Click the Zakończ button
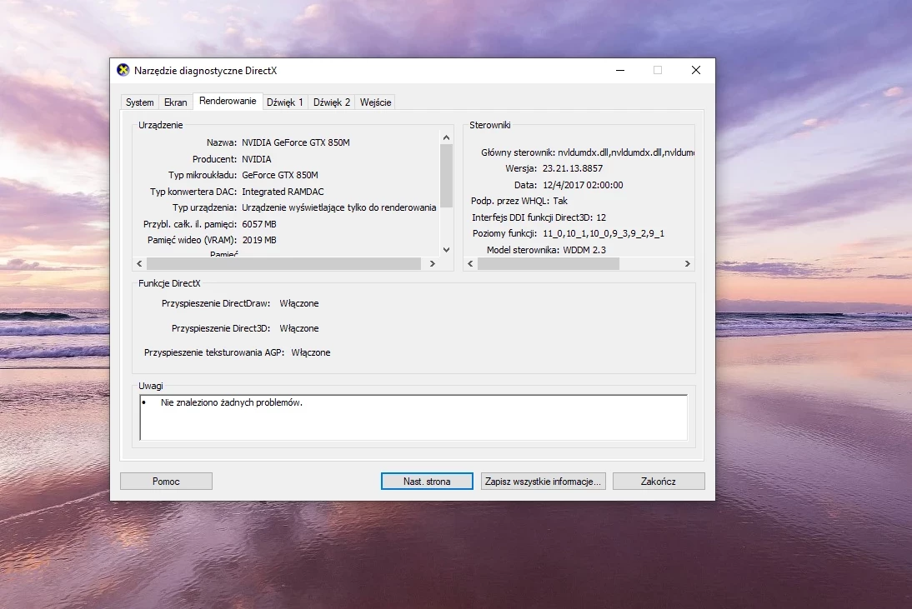Viewport: 912px width, 609px height. coord(659,482)
